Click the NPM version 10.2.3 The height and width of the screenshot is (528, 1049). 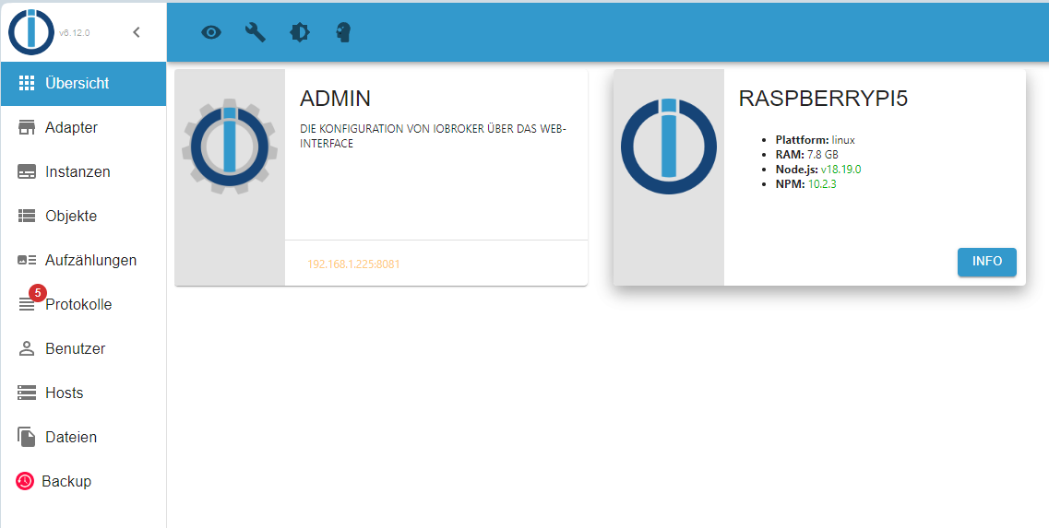[822, 183]
